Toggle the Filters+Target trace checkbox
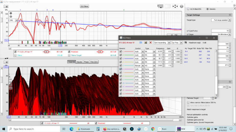Viewport: 236px width, 132px height. pyautogui.click(x=69, y=55)
